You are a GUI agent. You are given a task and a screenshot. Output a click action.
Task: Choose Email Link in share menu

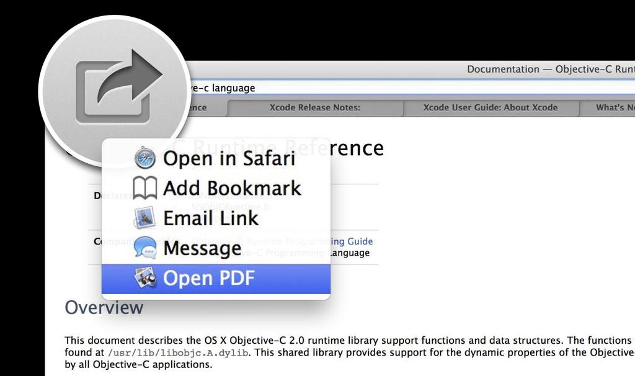pos(216,218)
